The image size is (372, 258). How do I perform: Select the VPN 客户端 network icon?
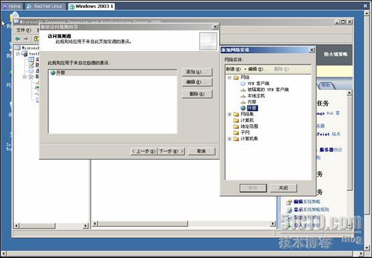point(243,83)
